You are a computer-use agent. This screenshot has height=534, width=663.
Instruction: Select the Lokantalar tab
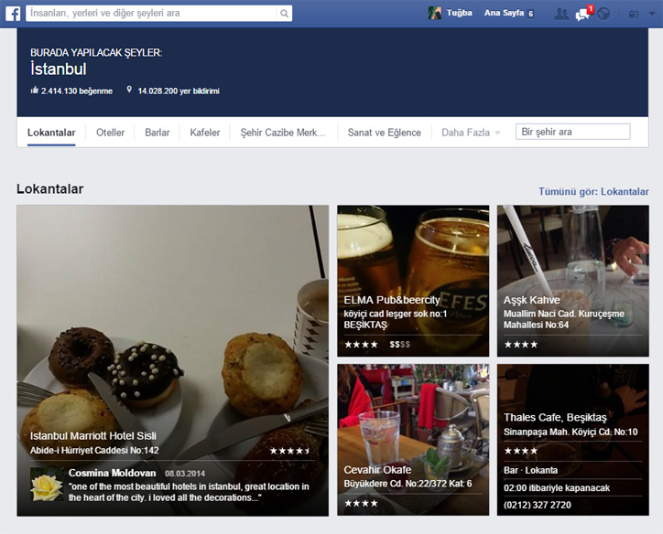click(51, 133)
